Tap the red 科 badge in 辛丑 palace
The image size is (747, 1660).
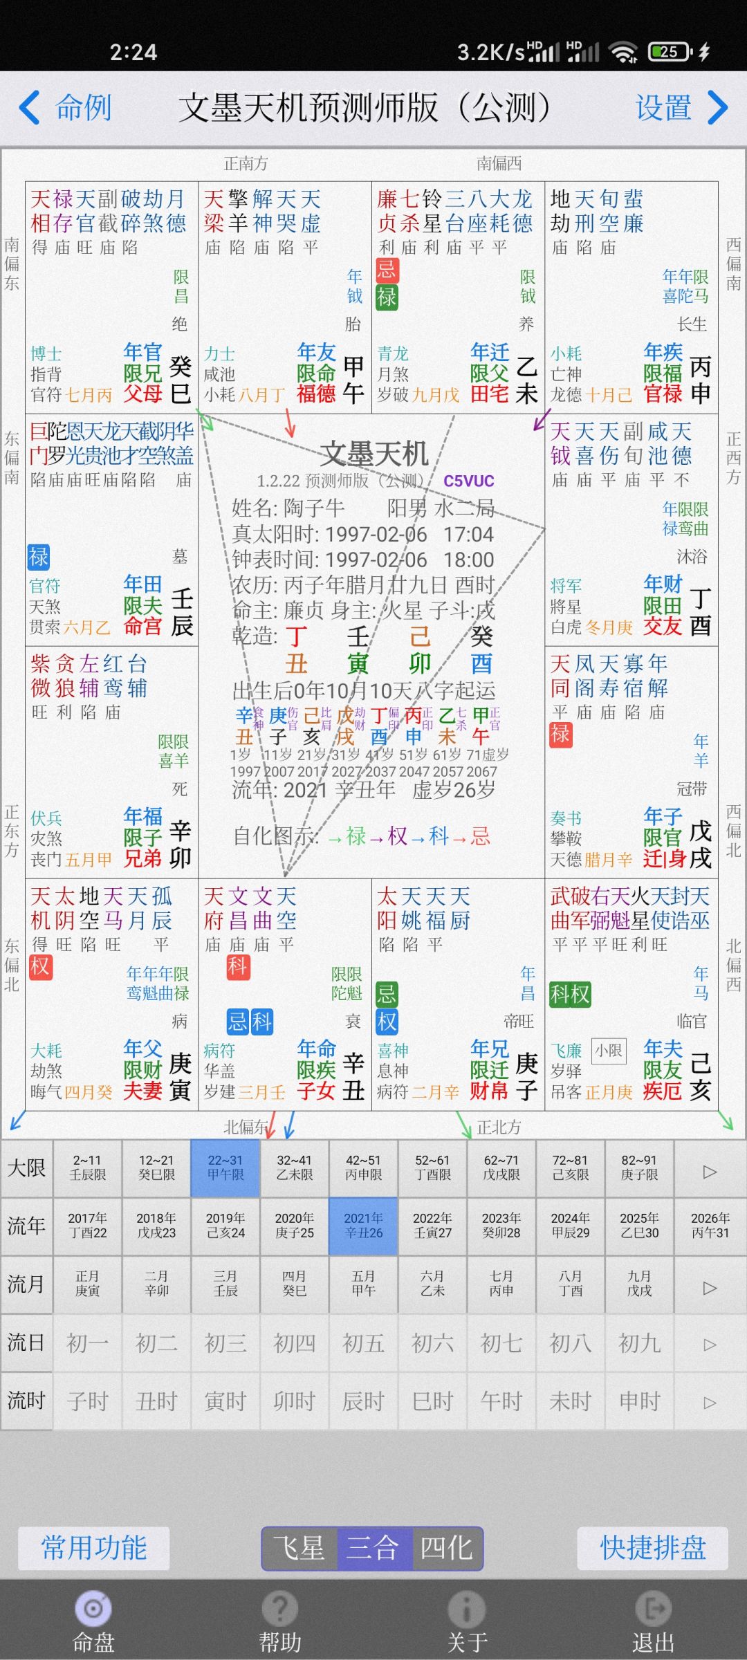[x=238, y=966]
